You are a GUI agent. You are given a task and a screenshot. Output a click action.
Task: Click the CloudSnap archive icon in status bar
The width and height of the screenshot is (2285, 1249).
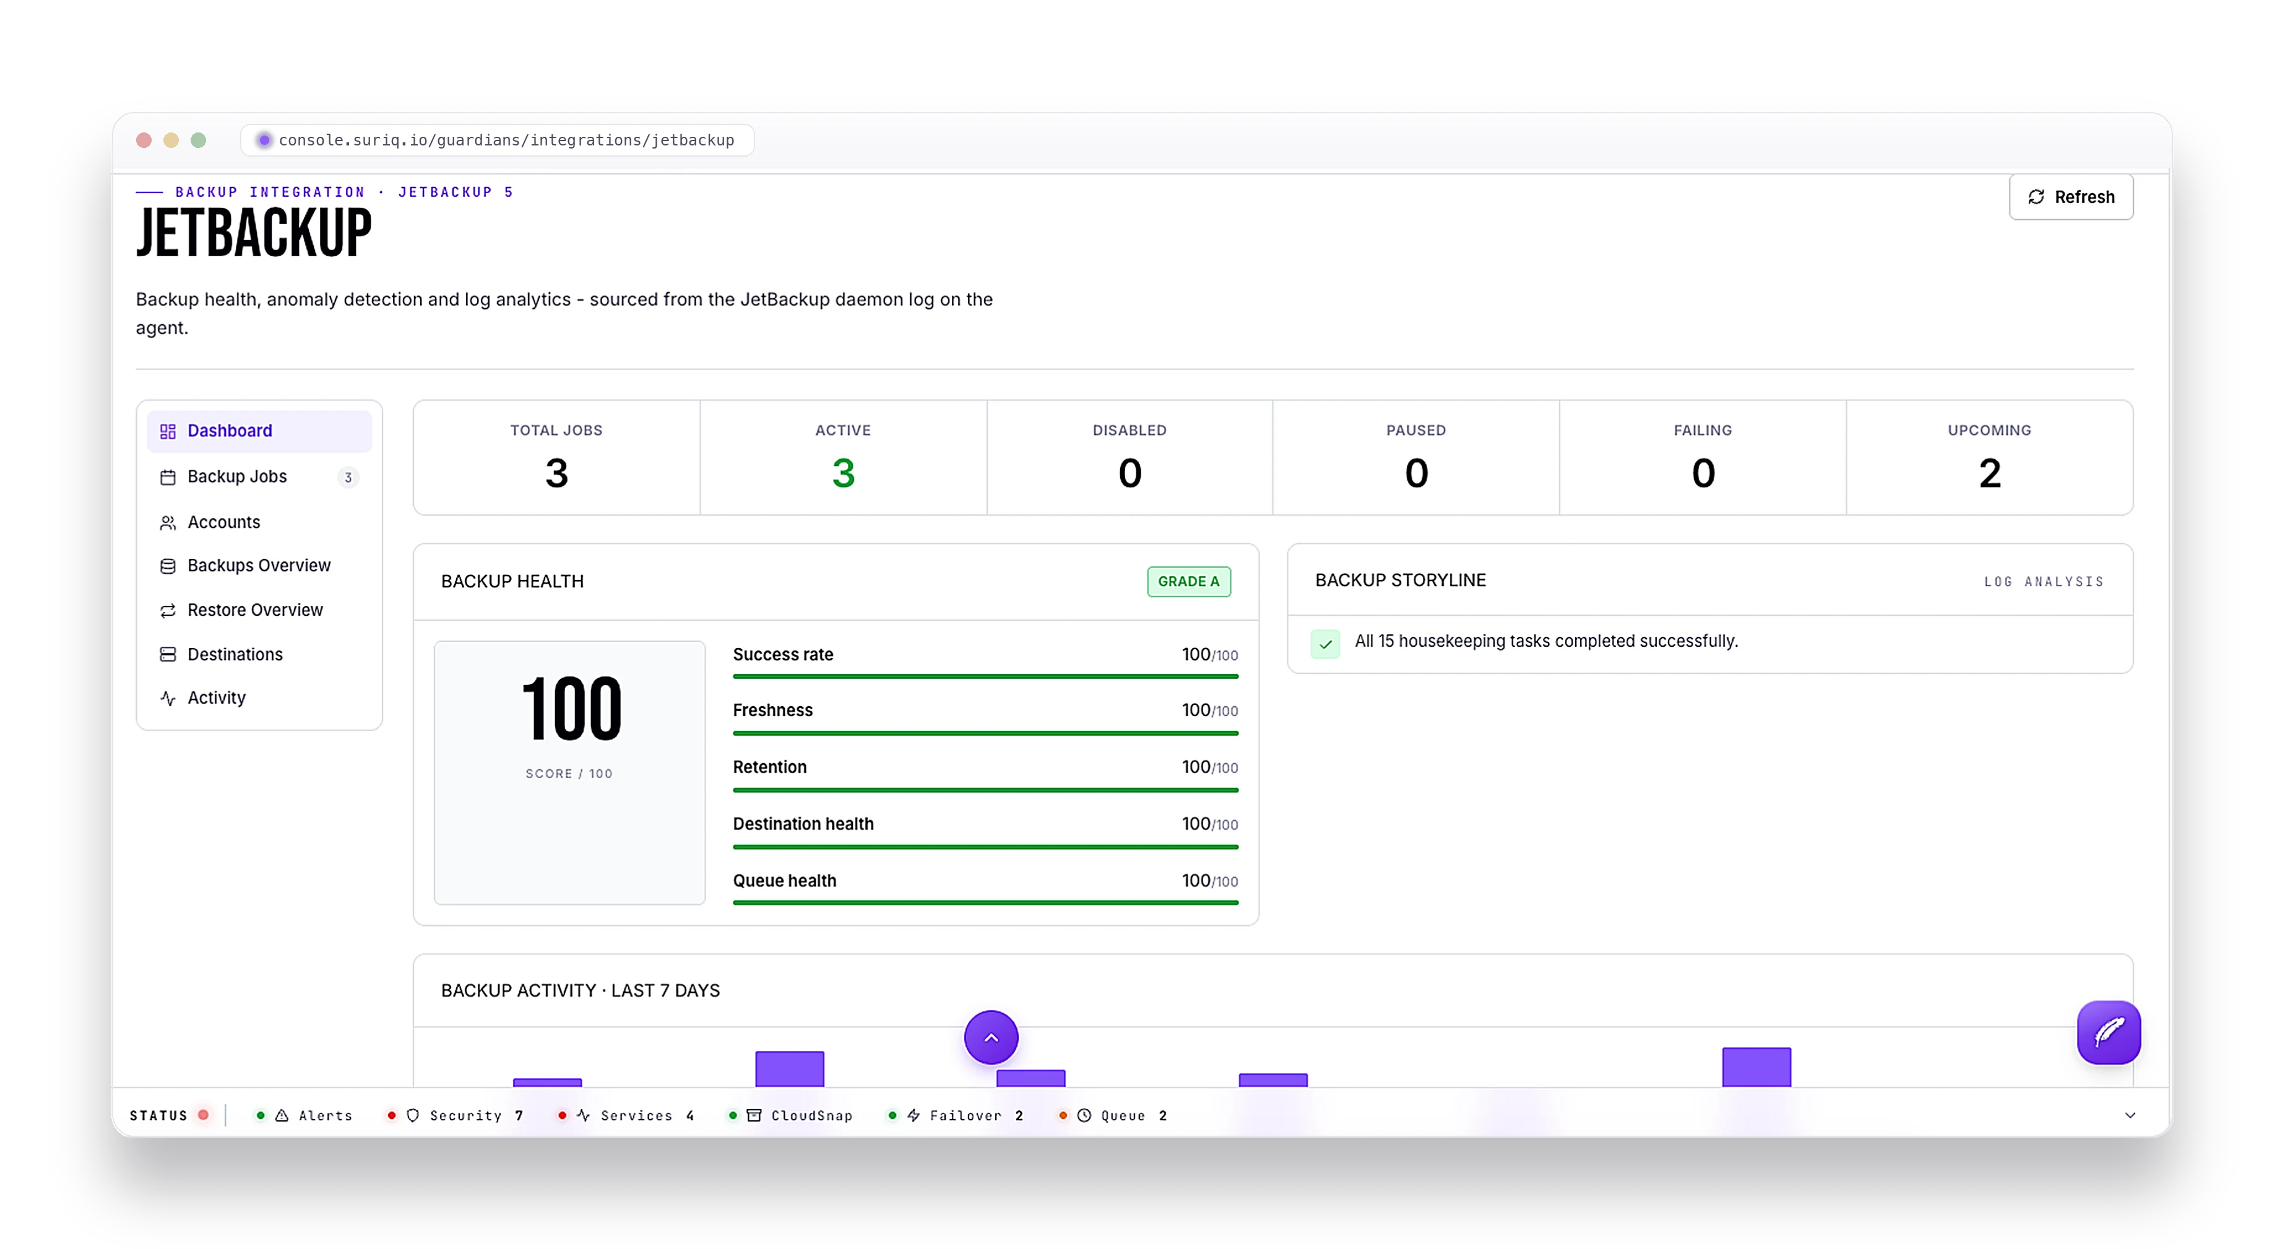[754, 1116]
